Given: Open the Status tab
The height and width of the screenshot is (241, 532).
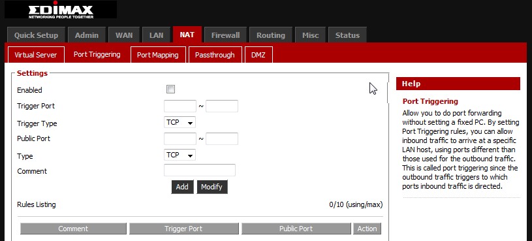Looking at the screenshot, I should 347,35.
